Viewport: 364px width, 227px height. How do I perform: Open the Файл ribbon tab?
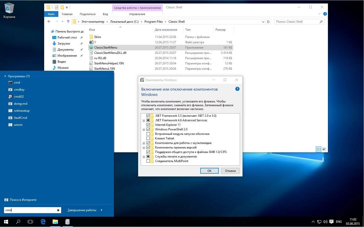coord(51,14)
